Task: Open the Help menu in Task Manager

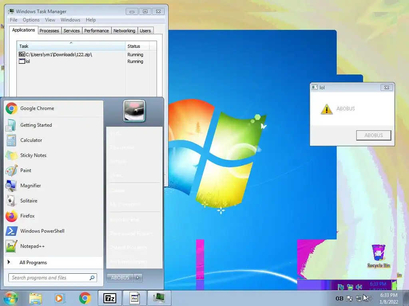Action: click(91, 20)
